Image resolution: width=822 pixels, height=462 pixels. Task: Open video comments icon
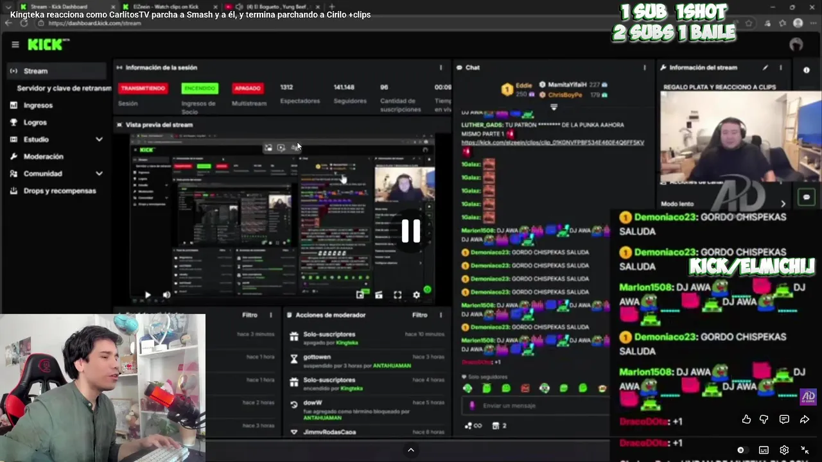[x=784, y=419]
